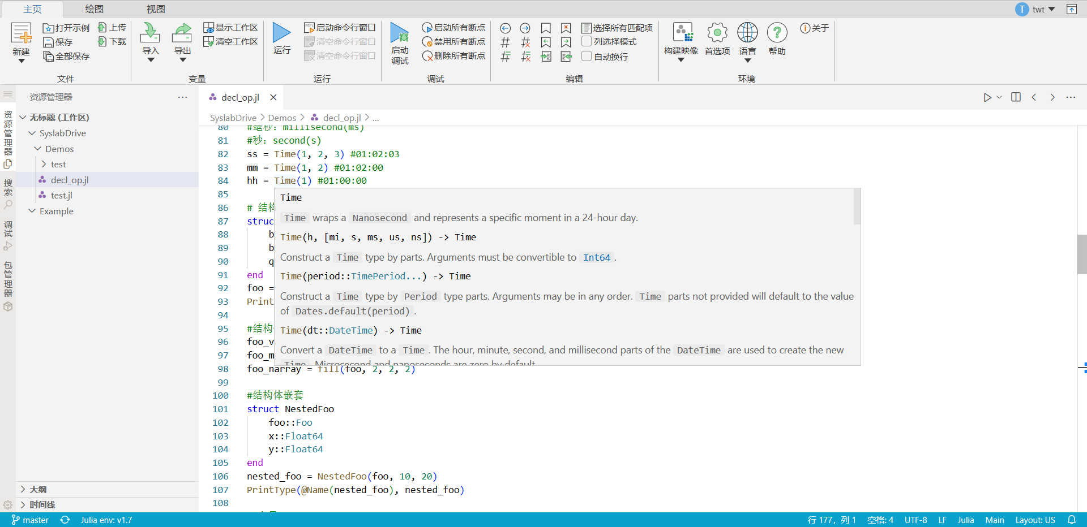Expand the Example folder
This screenshot has width=1087, height=527.
point(32,211)
